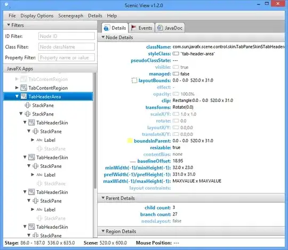Collapse the Node Details section
The height and width of the screenshot is (250, 288).
103,37
